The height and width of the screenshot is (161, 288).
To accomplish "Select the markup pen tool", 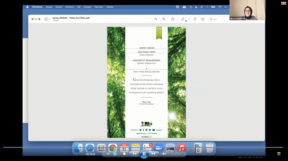I will (x=183, y=19).
